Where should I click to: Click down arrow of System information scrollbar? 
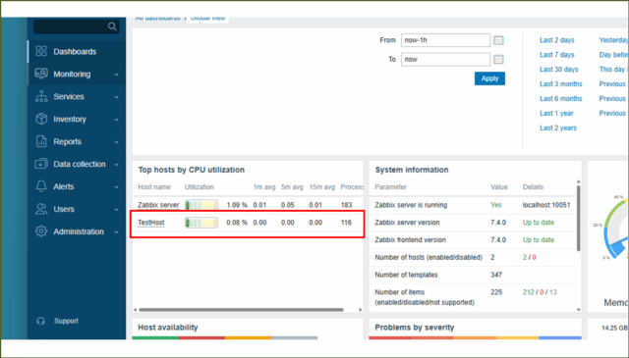point(579,310)
